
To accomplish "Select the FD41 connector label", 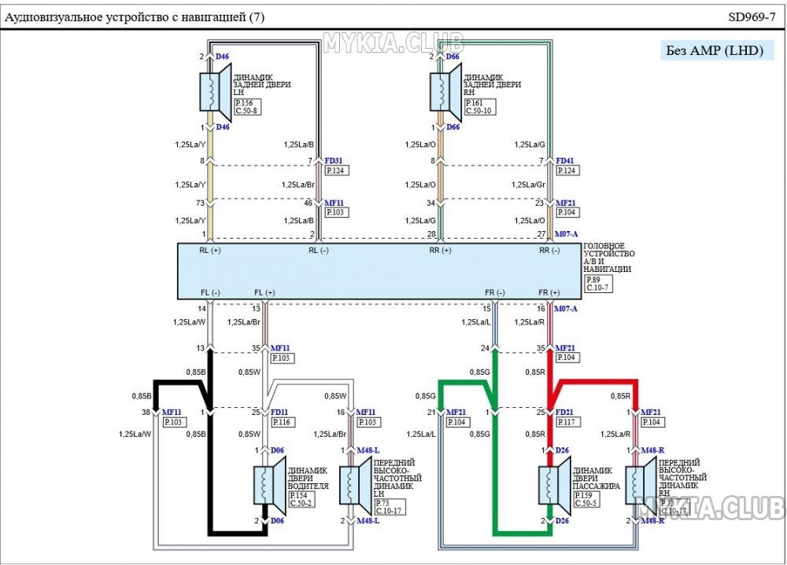I will click(x=564, y=161).
